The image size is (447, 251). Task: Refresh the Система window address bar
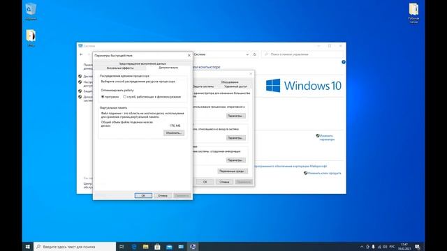[x=254, y=54]
